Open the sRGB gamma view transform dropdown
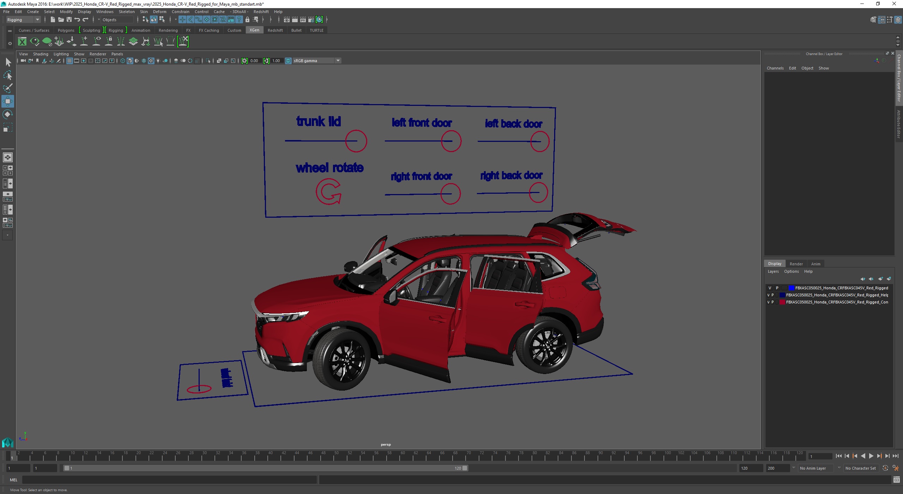The image size is (903, 494). (317, 61)
